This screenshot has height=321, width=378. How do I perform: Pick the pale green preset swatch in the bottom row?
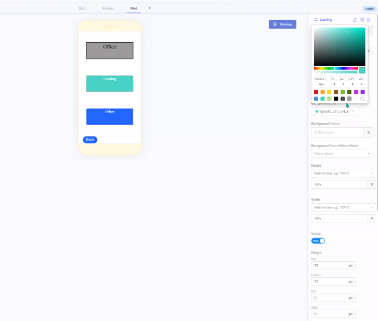click(329, 99)
